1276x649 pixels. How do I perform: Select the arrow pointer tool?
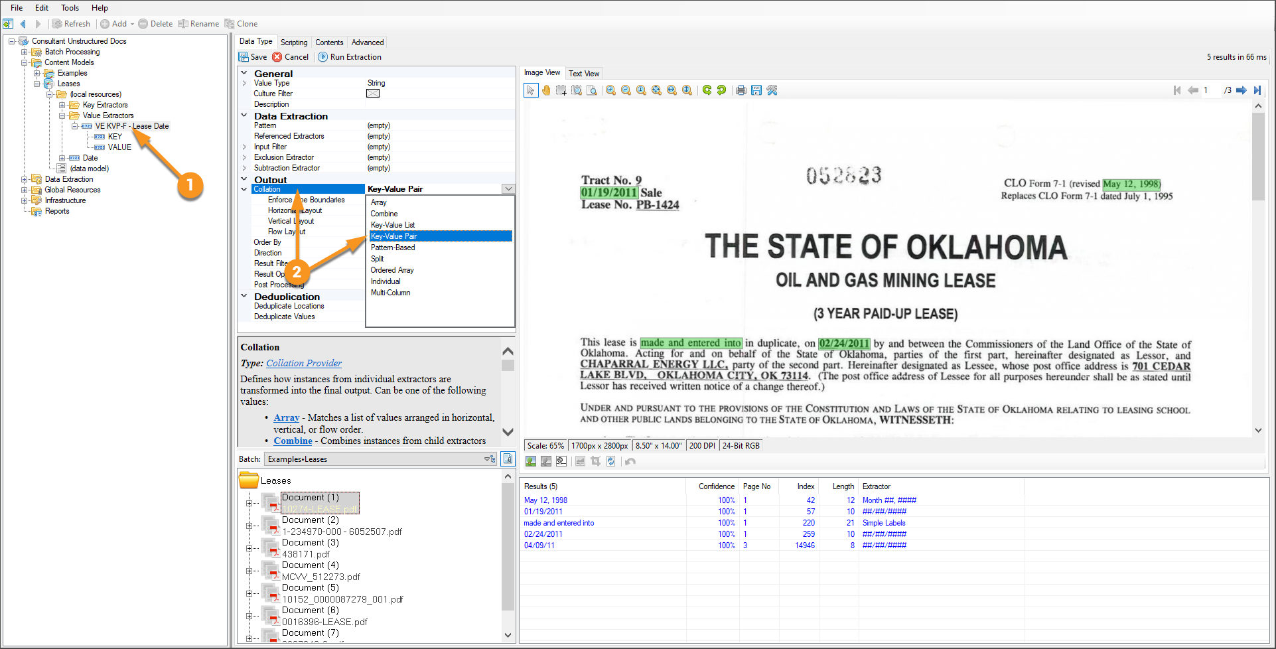tap(530, 90)
